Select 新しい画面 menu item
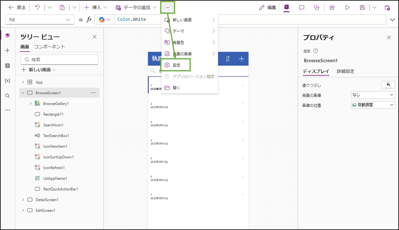This screenshot has height=230, width=399. coord(190,20)
